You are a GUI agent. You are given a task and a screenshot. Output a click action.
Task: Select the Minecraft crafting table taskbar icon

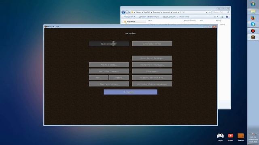point(253,37)
